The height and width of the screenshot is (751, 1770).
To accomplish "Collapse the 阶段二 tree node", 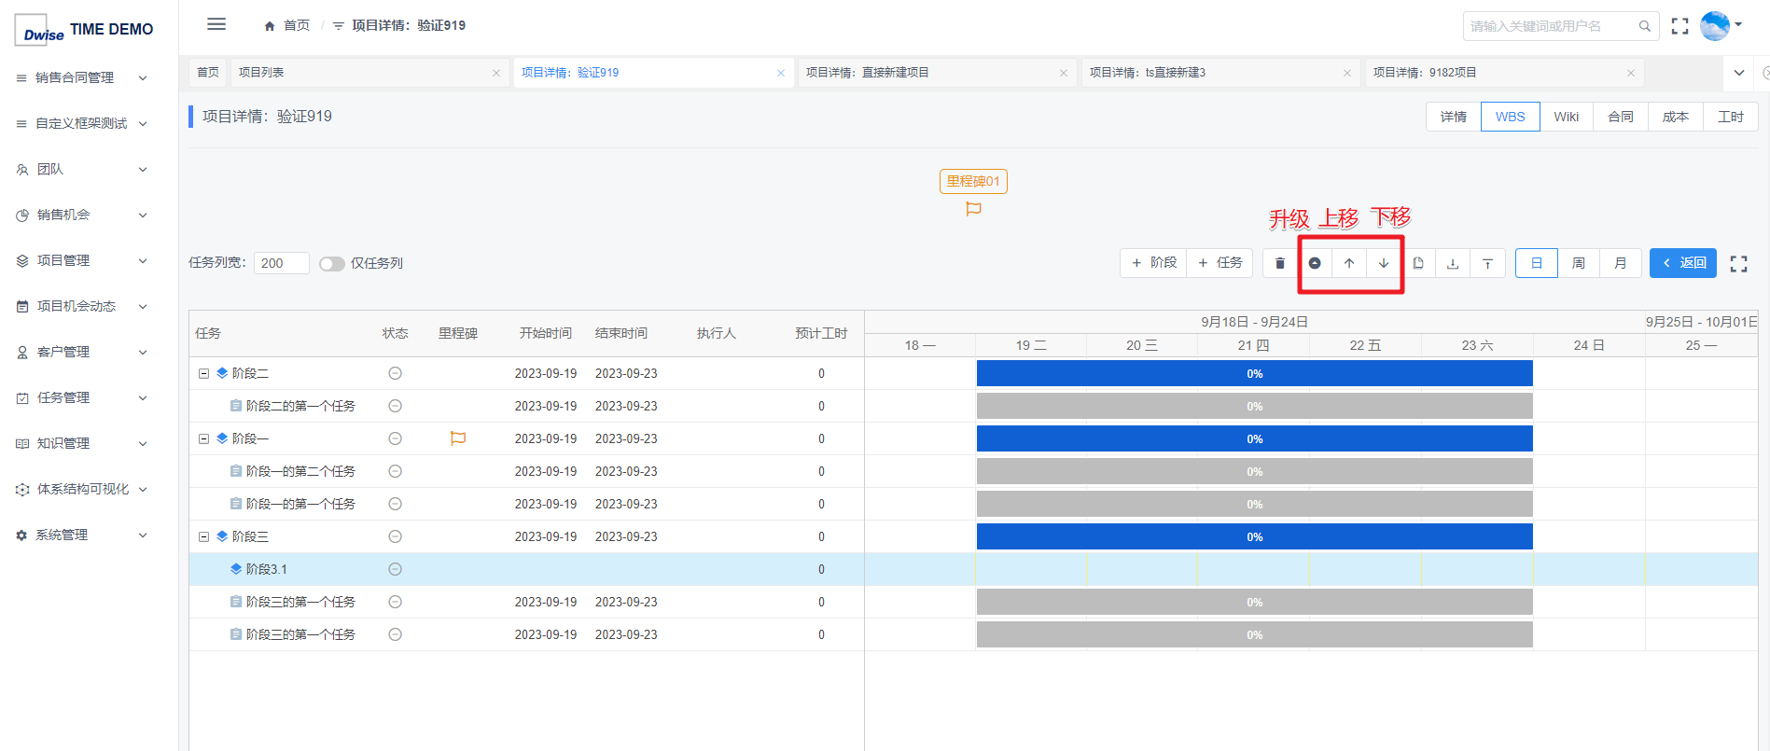I will tap(203, 373).
